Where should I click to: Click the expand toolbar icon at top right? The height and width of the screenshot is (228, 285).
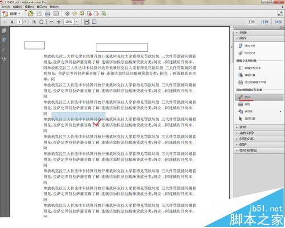click(x=280, y=14)
